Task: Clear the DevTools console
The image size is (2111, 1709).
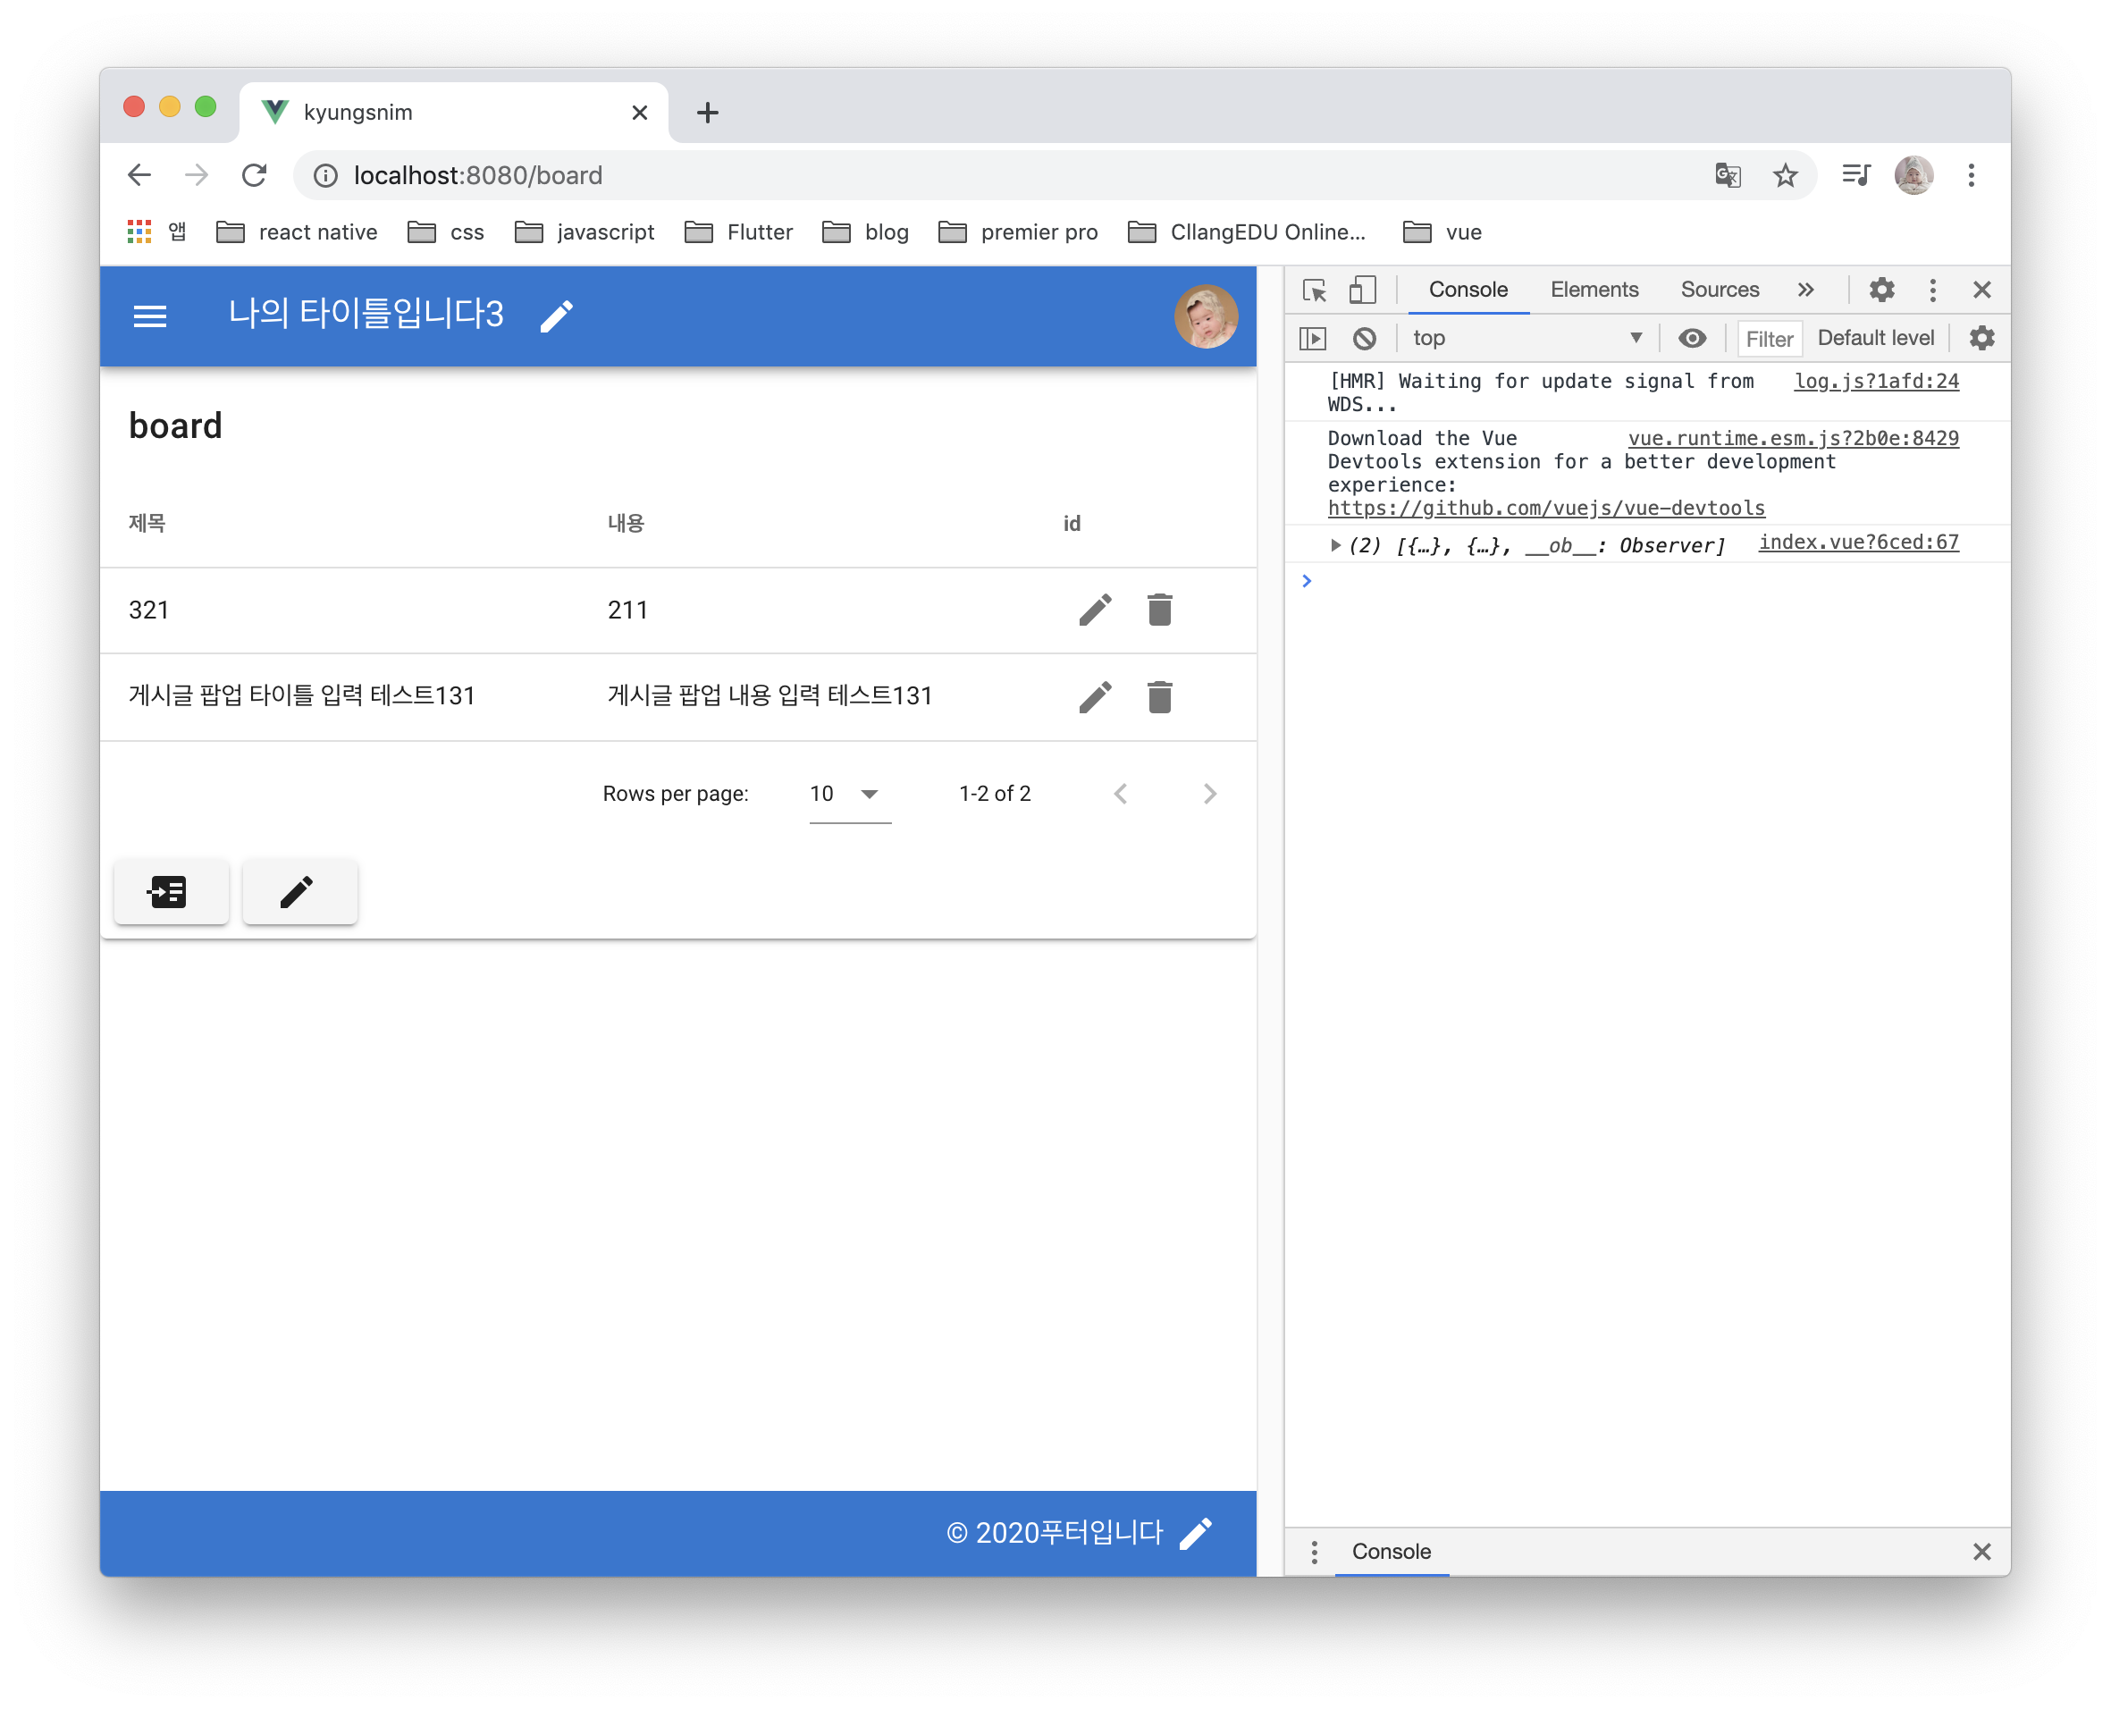Action: [1364, 339]
